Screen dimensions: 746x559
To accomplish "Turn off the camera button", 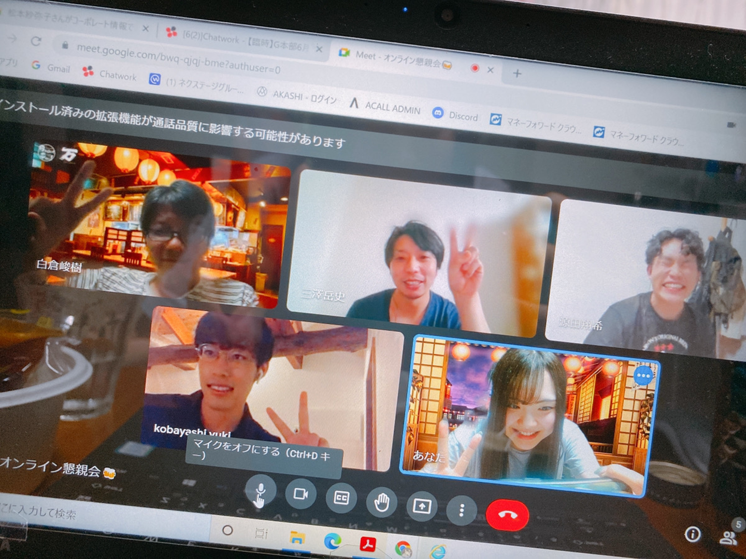I will pos(300,493).
